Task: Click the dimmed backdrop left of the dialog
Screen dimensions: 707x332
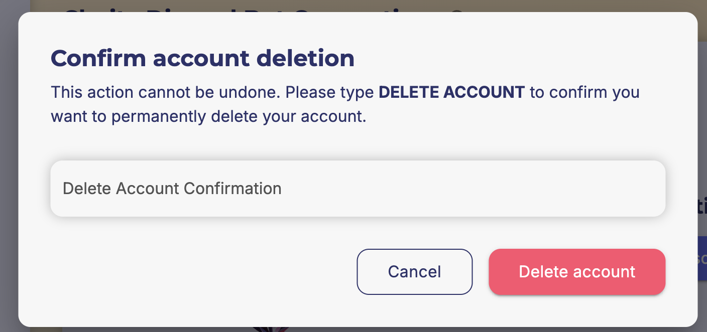Action: [9, 165]
